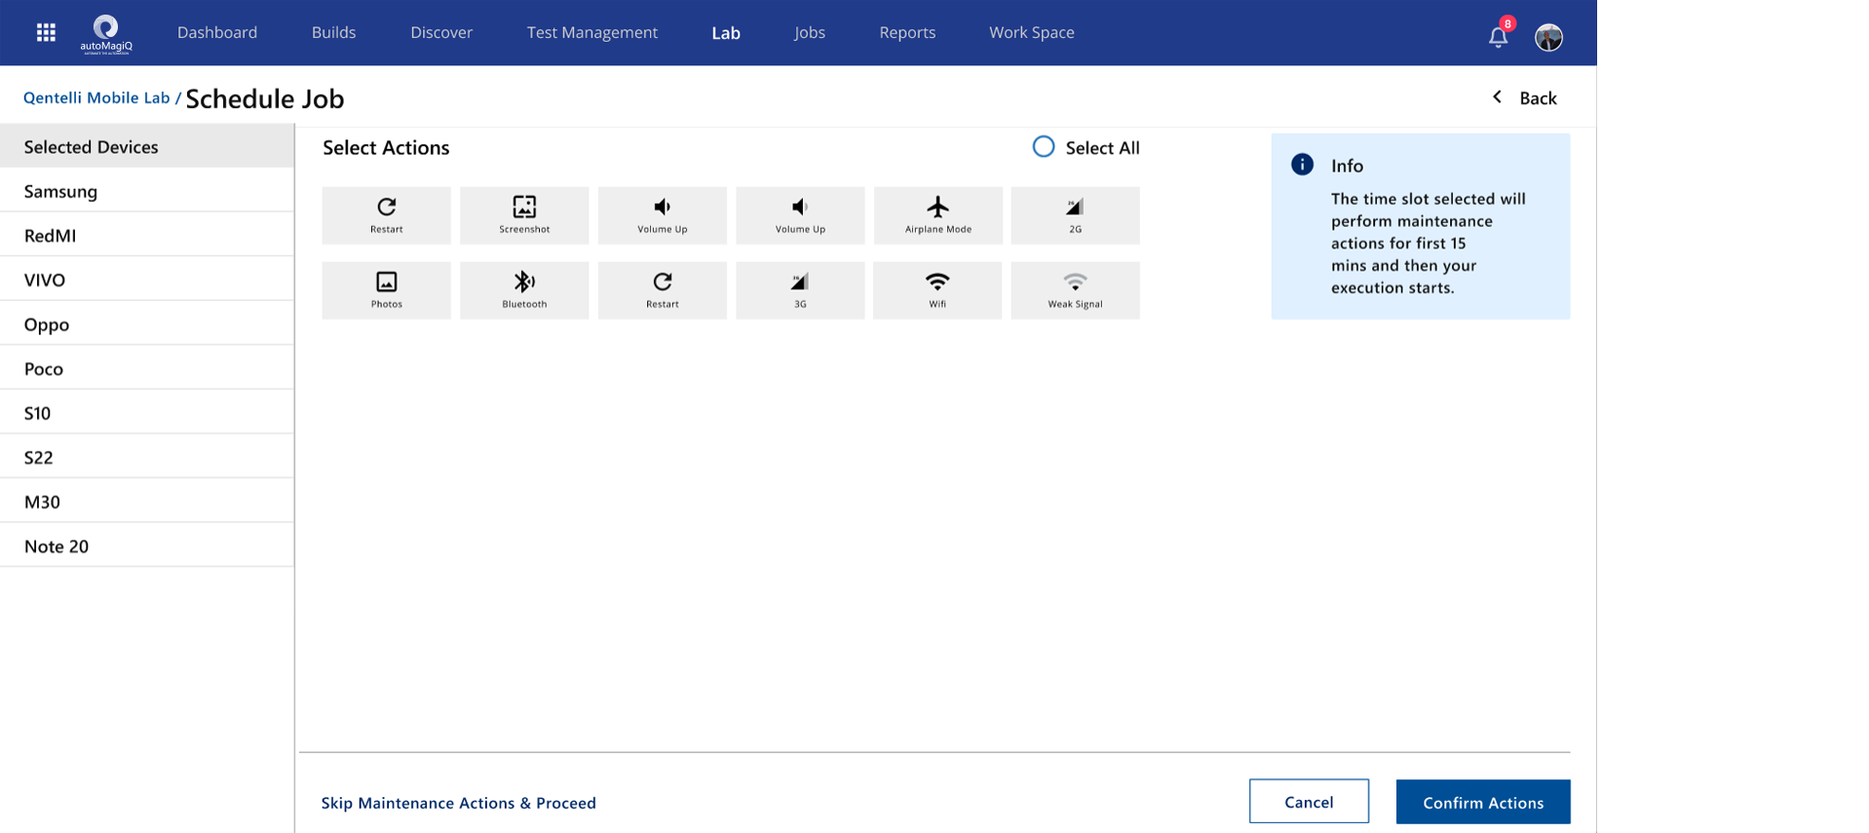Select the RedMI device row
Screen dimensions: 1869x833
pyautogui.click(x=147, y=235)
